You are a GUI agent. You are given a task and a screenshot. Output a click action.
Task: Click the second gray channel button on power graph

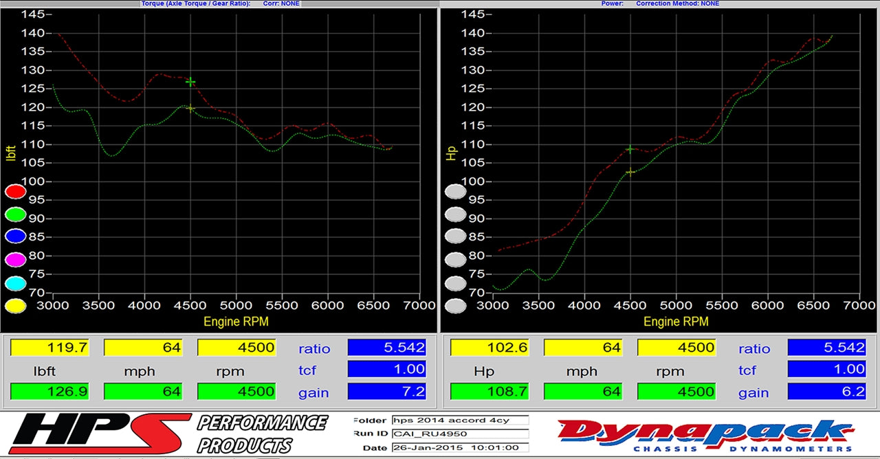tap(455, 214)
